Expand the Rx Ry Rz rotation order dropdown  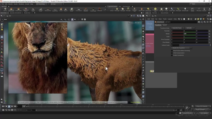(190, 28)
